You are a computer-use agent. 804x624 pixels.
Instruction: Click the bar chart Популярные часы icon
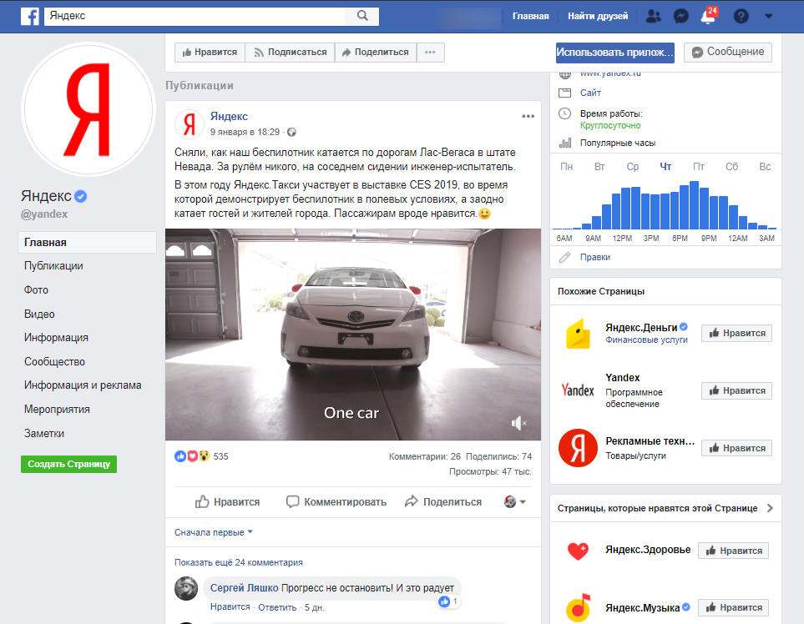[x=564, y=143]
